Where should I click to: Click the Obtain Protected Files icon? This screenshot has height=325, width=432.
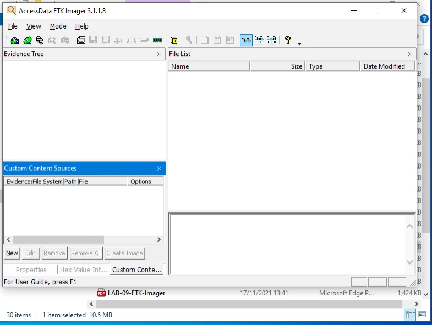coord(174,40)
